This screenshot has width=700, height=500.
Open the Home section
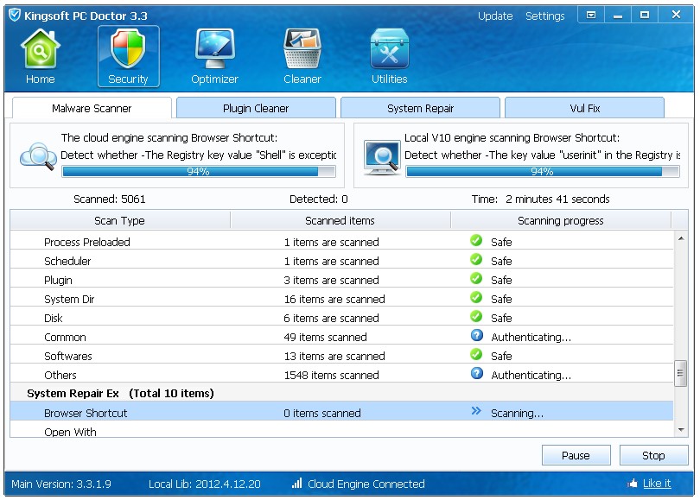pos(40,57)
